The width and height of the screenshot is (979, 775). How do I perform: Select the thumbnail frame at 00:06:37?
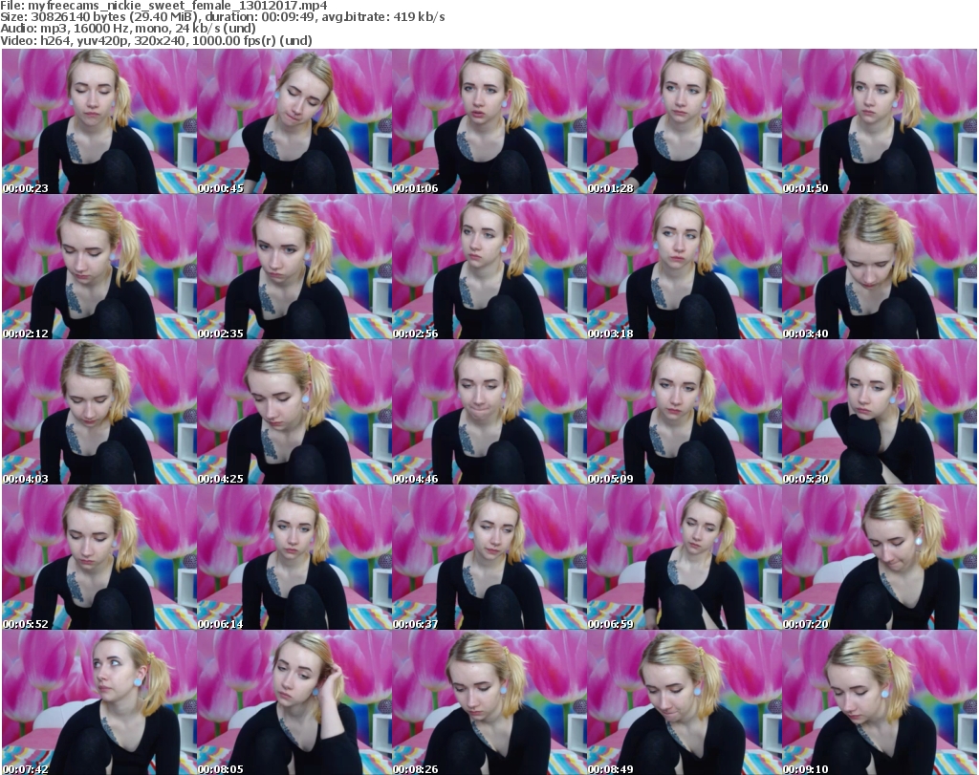(x=489, y=557)
